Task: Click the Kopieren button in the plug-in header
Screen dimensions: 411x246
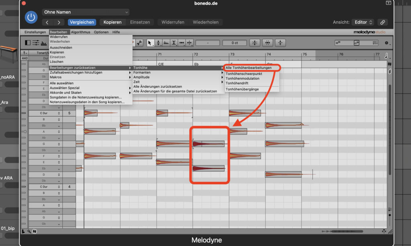Action: click(112, 22)
